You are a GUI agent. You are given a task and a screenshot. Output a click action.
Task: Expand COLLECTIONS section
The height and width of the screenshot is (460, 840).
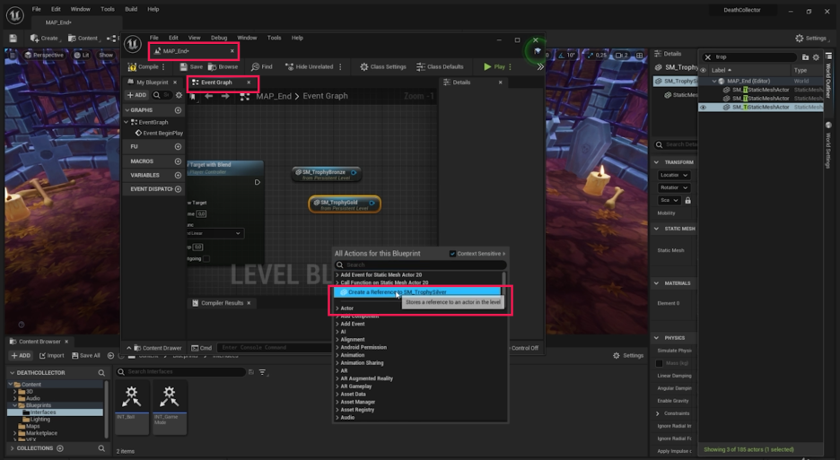point(12,448)
